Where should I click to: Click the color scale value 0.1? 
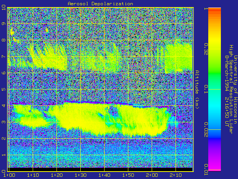pyautogui.click(x=206, y=89)
